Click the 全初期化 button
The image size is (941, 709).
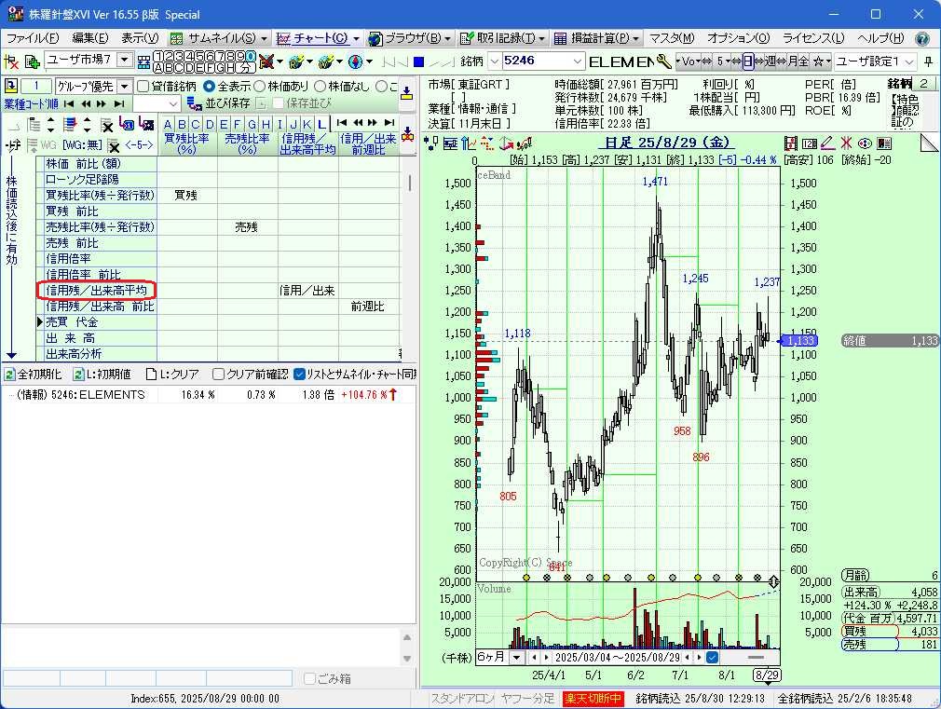pyautogui.click(x=33, y=374)
